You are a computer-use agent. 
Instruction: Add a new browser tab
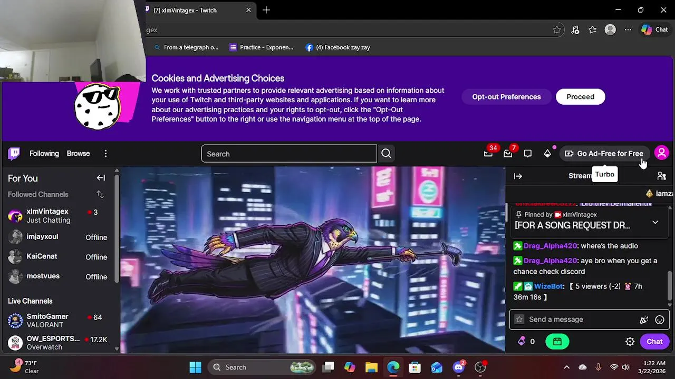[266, 10]
